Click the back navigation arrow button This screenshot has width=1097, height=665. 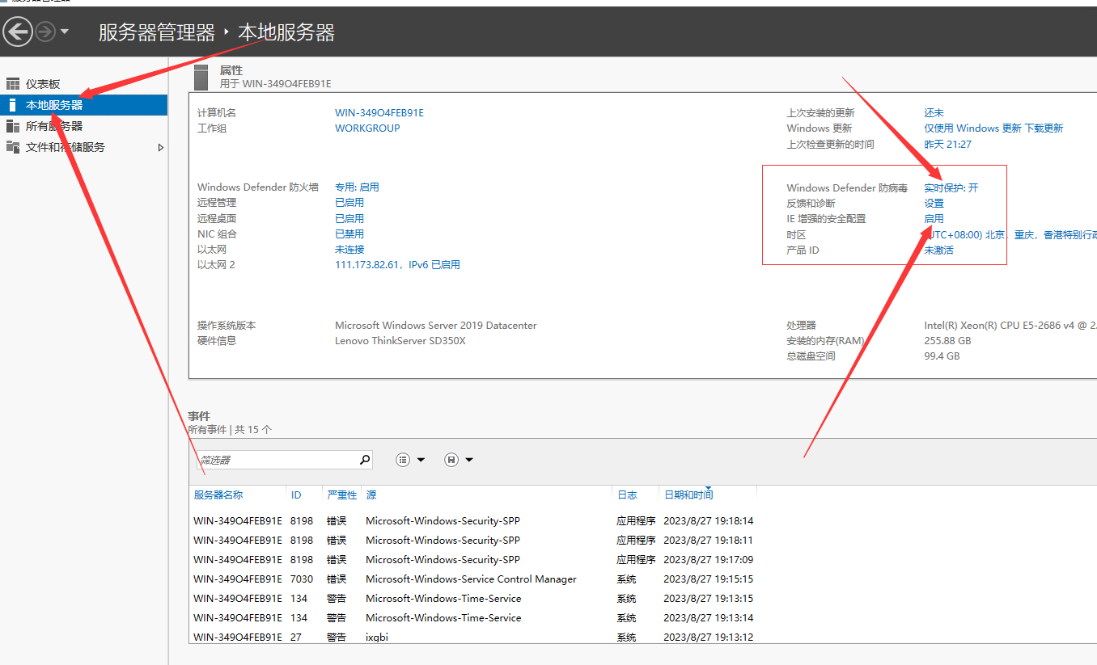click(x=18, y=32)
